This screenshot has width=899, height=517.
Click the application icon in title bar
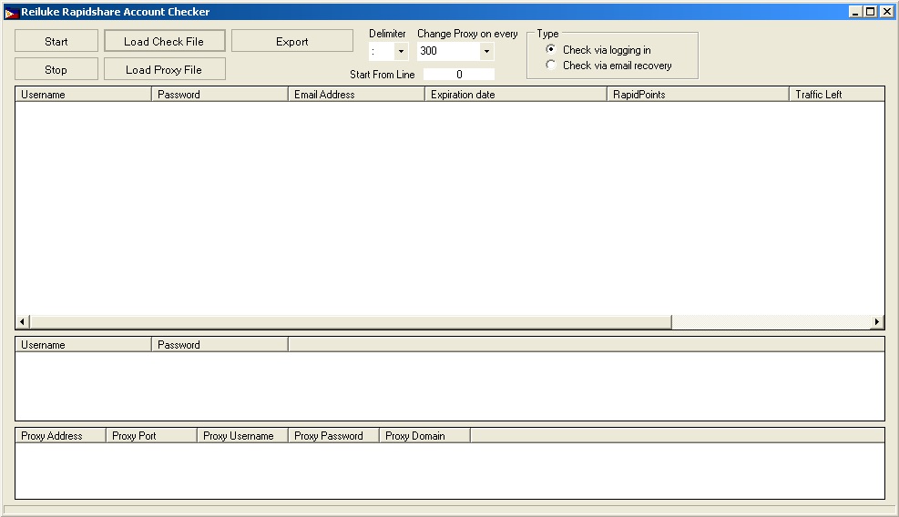click(12, 12)
